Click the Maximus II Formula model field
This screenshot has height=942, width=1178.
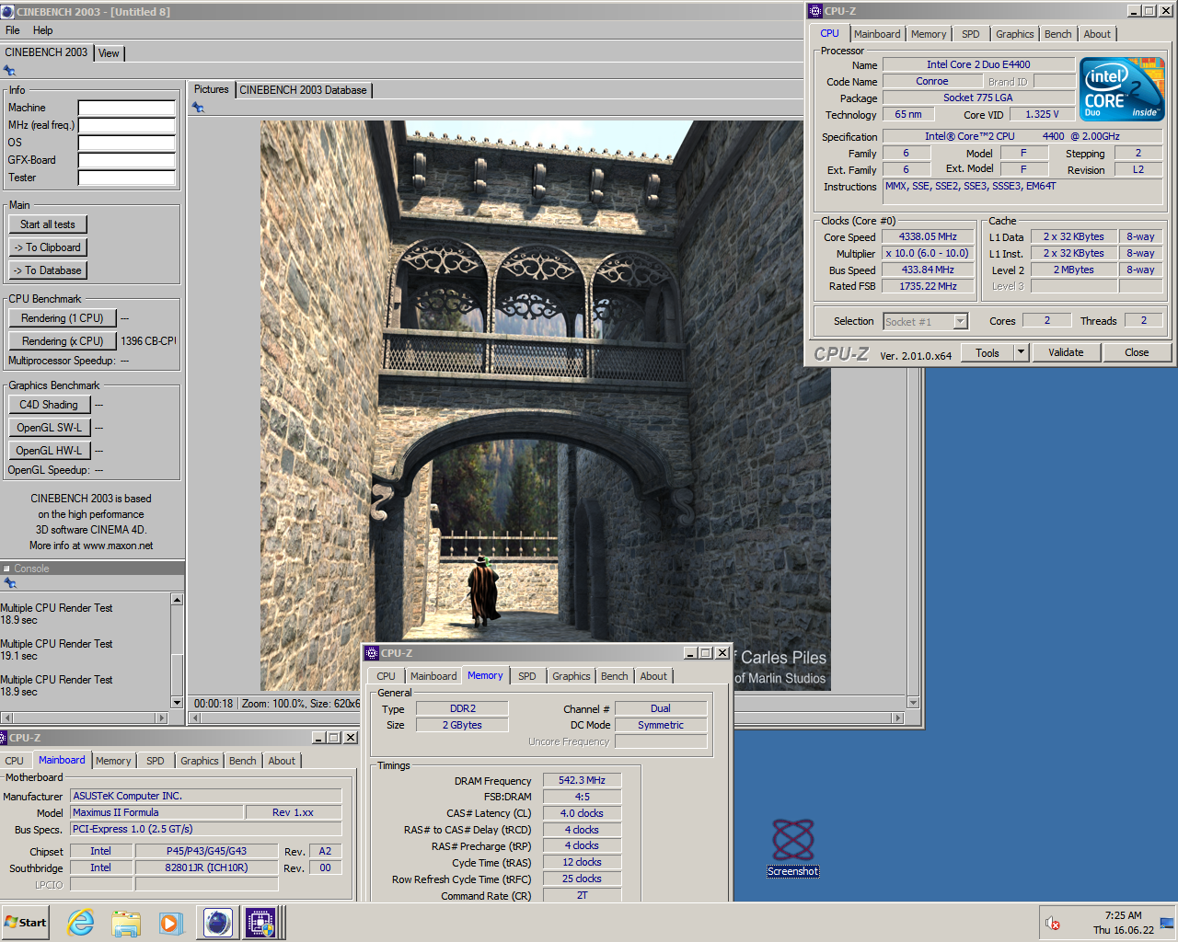(x=157, y=812)
